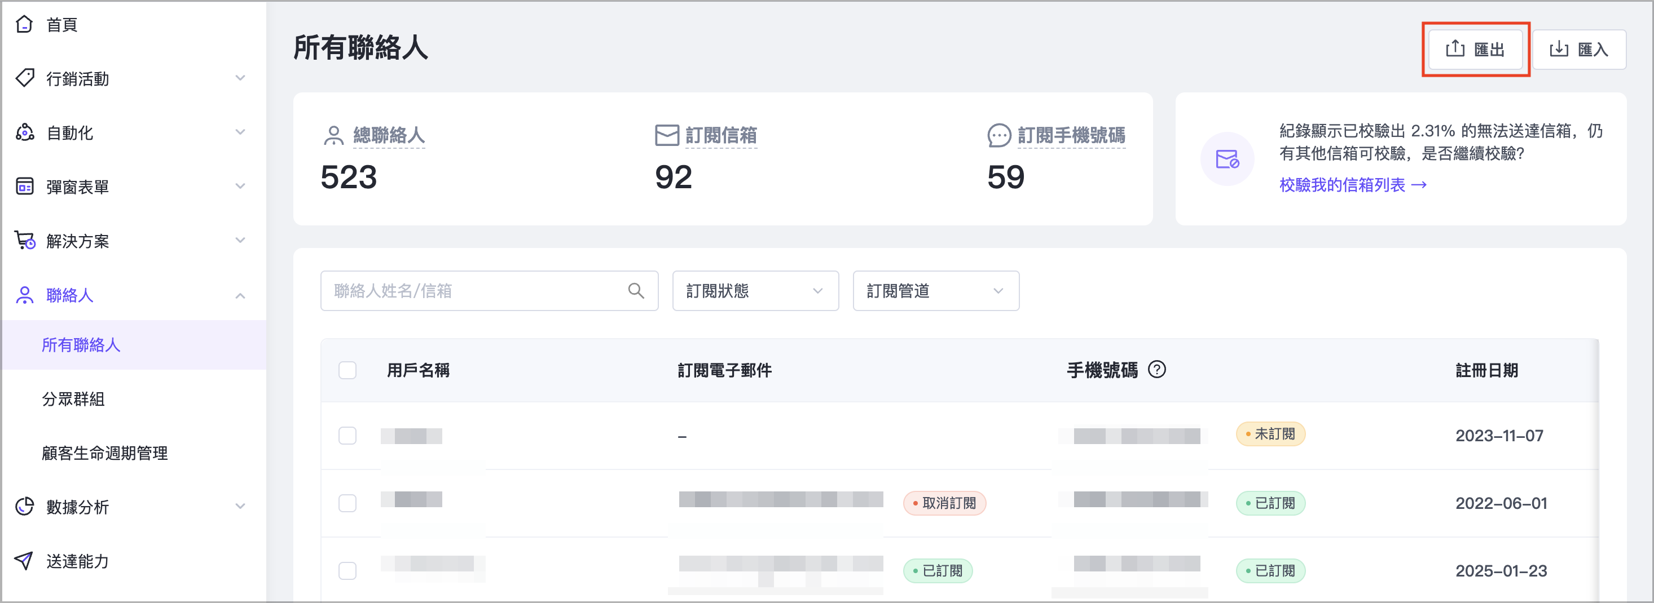Click the marketing campaign tag icon

[x=24, y=78]
